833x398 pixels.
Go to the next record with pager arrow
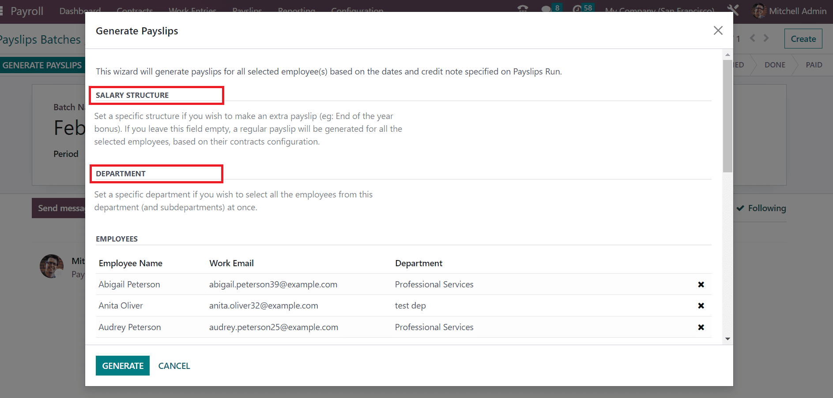tap(766, 38)
